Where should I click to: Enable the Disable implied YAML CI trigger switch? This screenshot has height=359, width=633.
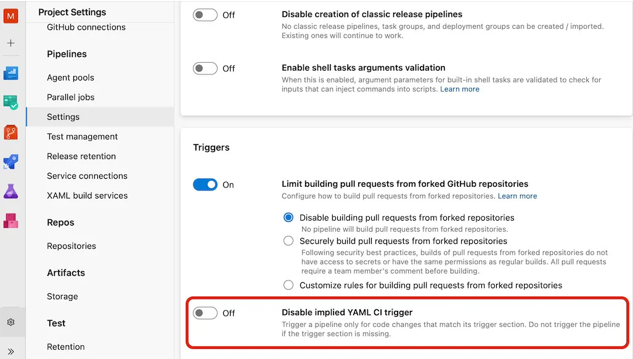coord(206,313)
